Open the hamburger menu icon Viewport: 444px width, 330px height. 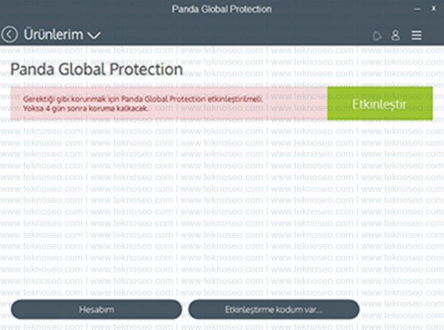[x=416, y=35]
